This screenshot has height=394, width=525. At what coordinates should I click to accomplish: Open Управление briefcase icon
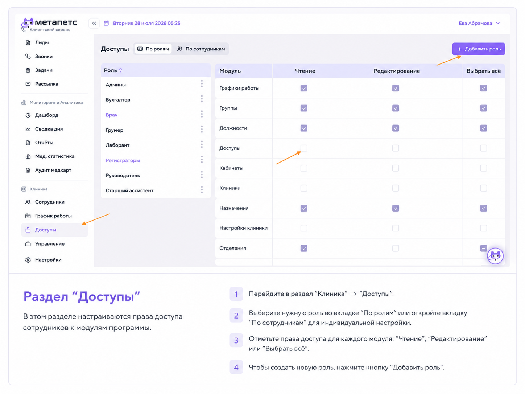(28, 244)
